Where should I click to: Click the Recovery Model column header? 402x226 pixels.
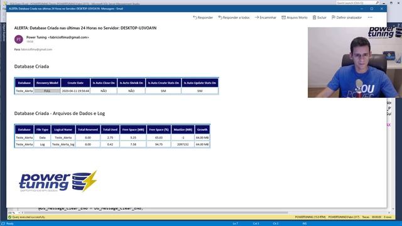(x=47, y=83)
